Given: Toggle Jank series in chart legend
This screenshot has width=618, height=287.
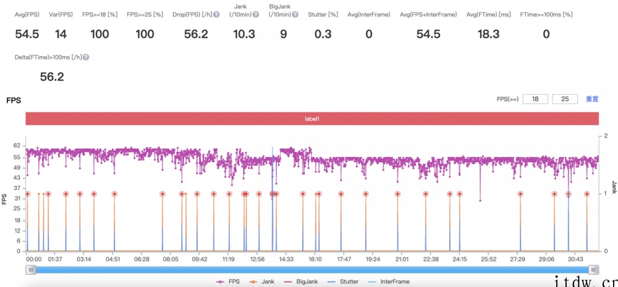Looking at the screenshot, I should 263,281.
